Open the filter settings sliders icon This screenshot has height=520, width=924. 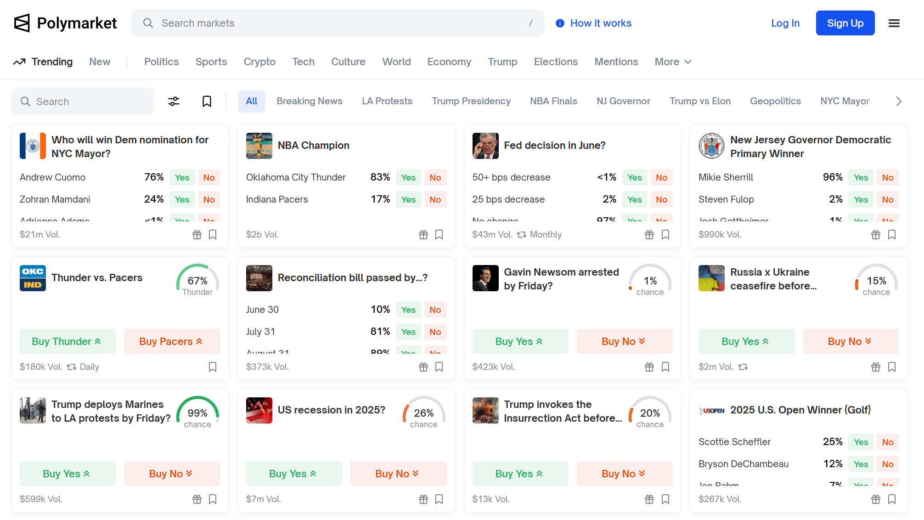[174, 102]
